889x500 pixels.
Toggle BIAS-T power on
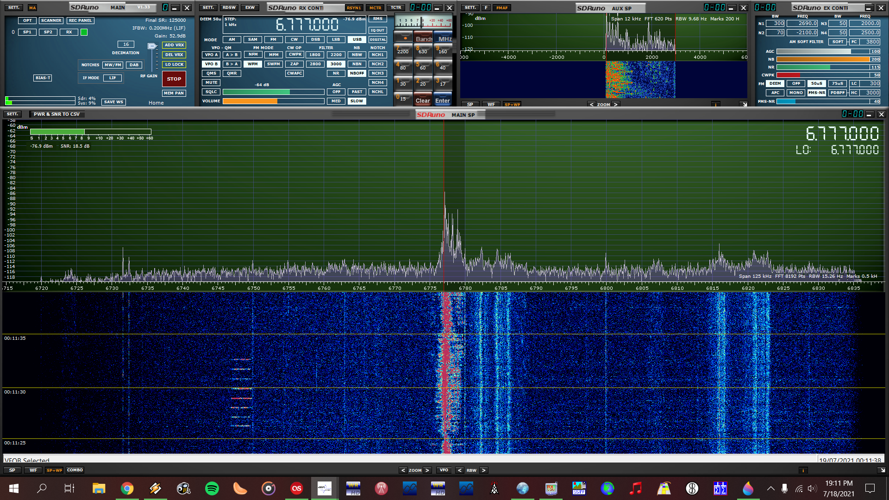43,78
